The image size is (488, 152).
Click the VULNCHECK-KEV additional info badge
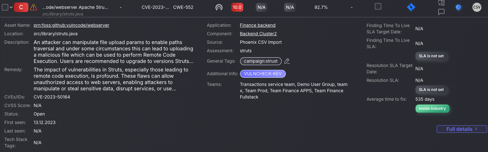pos(263,74)
